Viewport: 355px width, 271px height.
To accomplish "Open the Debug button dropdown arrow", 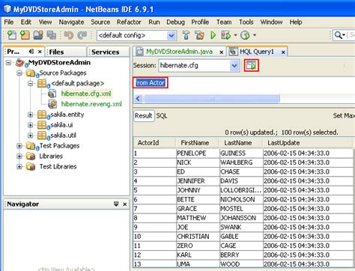I will pos(235,35).
